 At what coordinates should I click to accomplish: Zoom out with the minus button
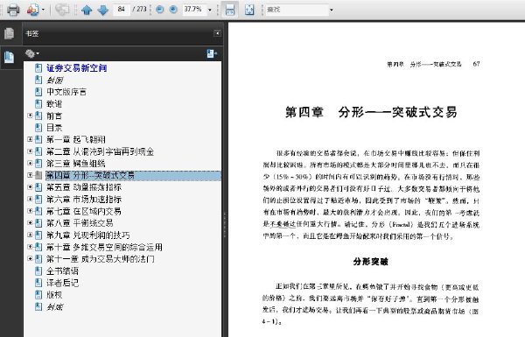(x=160, y=10)
